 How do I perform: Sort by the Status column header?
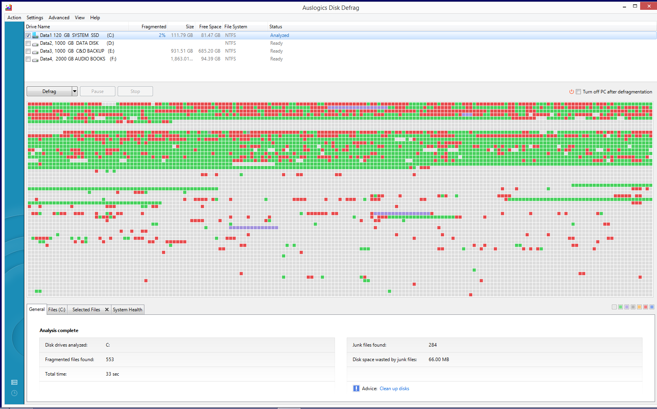click(x=462, y=27)
